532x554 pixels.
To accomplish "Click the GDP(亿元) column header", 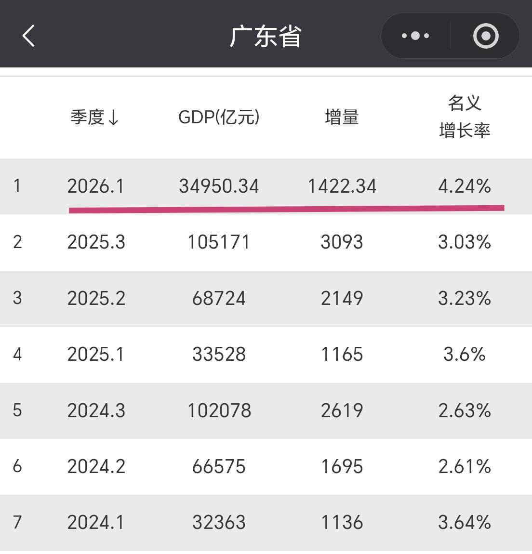I will (x=219, y=117).
